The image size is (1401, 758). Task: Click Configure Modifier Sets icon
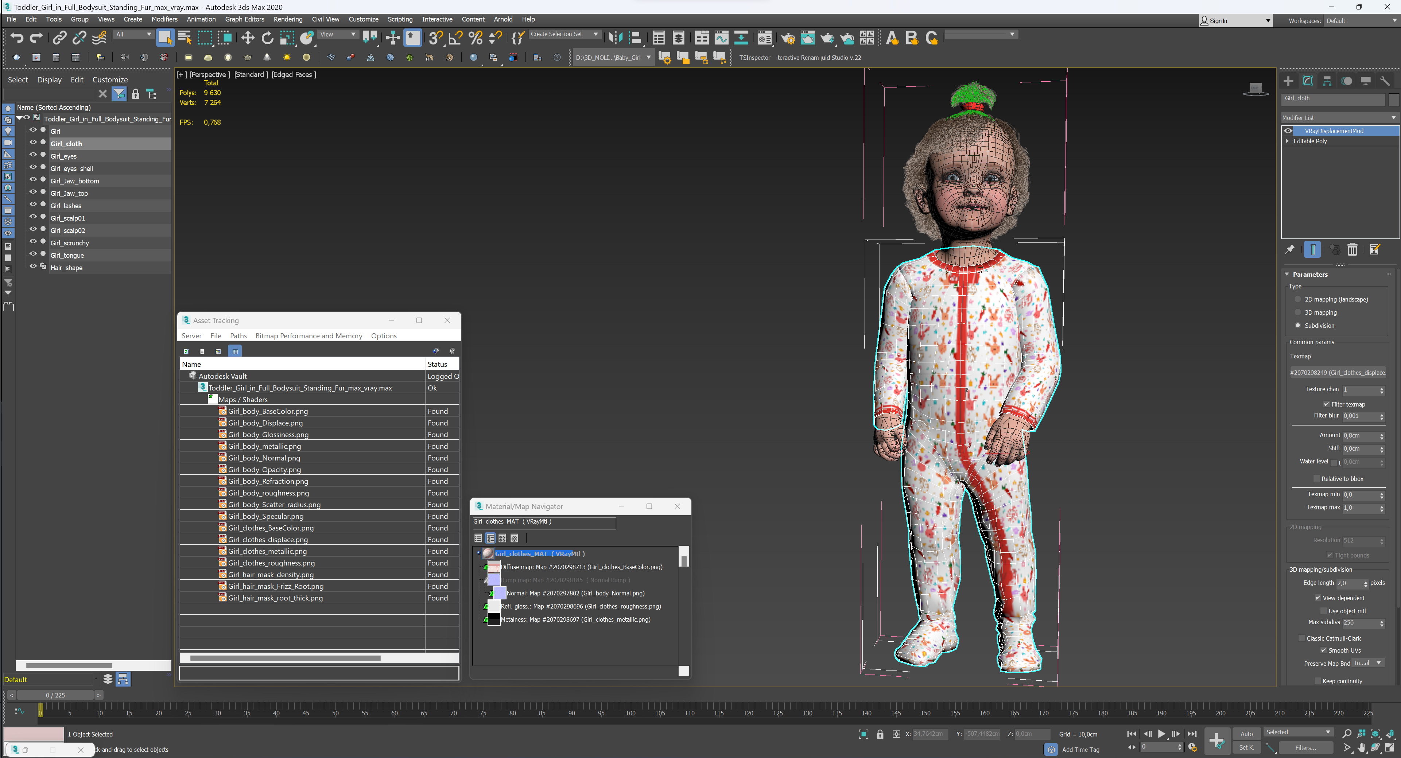point(1374,250)
